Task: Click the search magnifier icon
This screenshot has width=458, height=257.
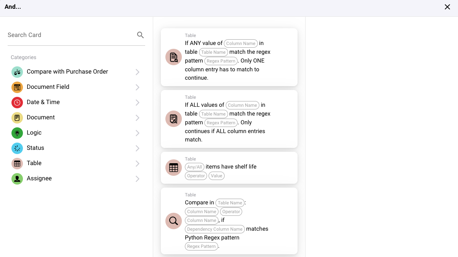Action: [140, 35]
